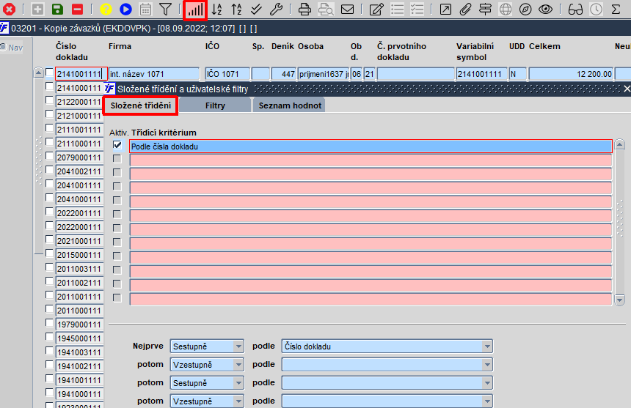Sort with A-Z up arrow icon

click(236, 9)
